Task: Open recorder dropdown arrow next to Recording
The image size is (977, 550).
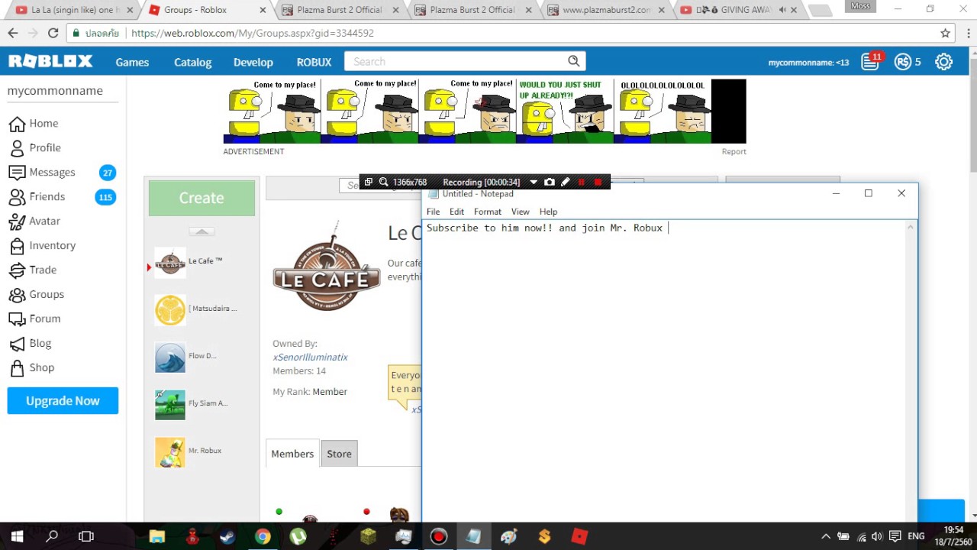Action: 534,182
